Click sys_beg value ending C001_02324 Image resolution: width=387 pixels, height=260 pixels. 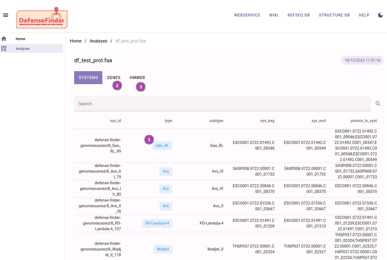point(254,249)
